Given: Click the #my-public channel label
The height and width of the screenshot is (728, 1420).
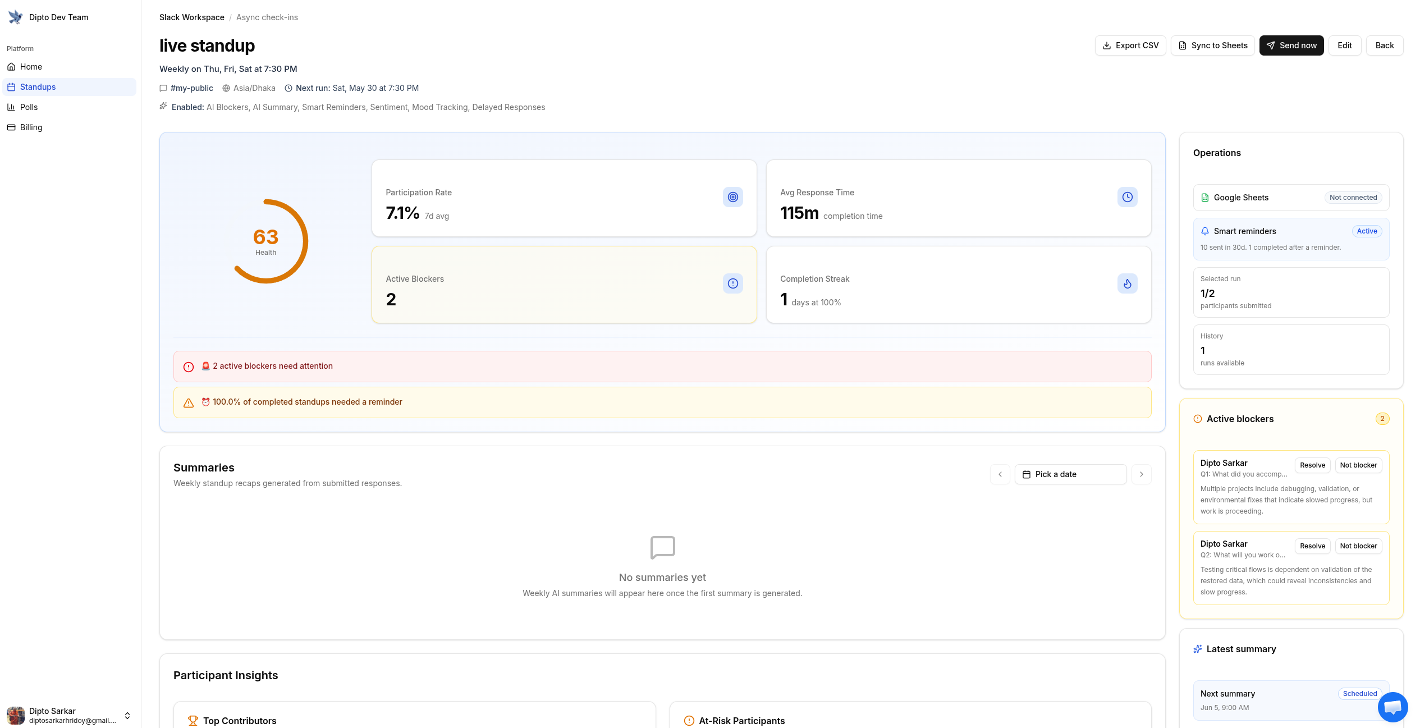Looking at the screenshot, I should (191, 88).
